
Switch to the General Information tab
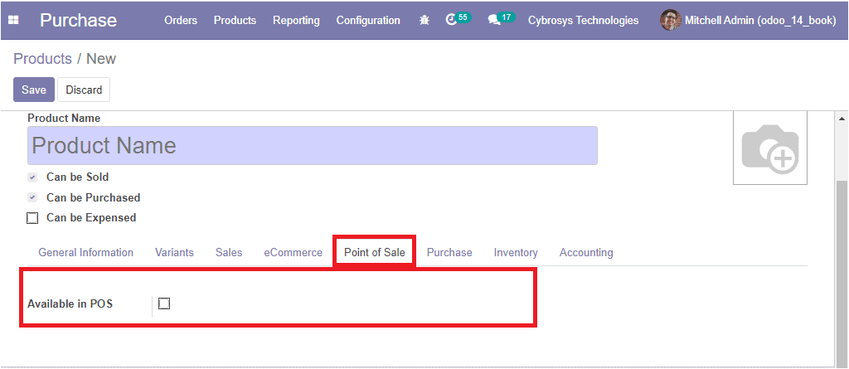[85, 253]
